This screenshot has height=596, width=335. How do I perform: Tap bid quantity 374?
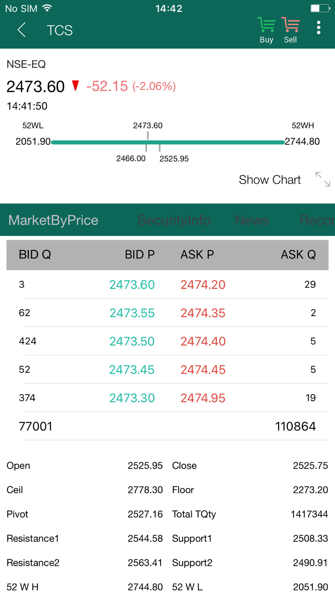click(27, 398)
